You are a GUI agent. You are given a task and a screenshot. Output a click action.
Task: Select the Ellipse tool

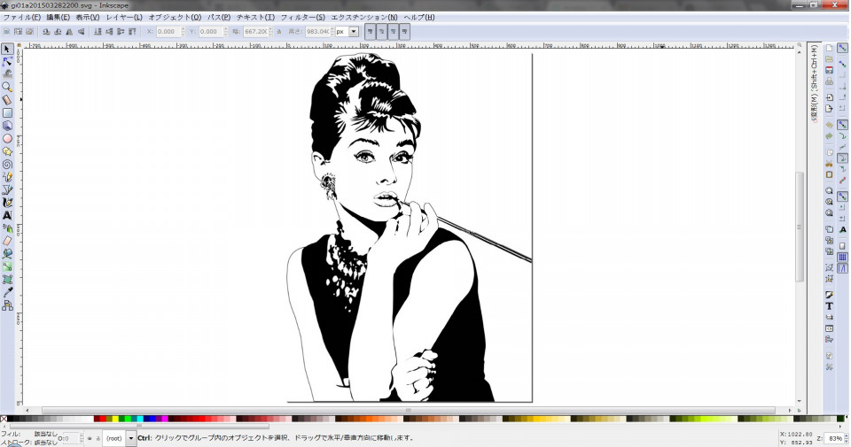[7, 139]
